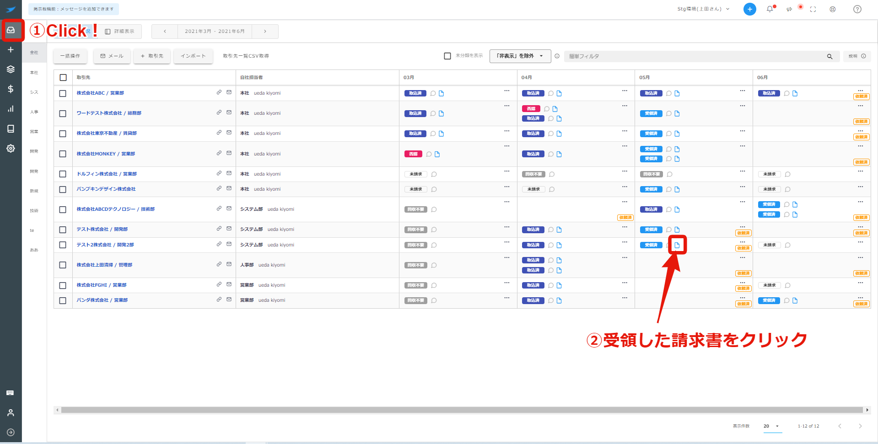Viewport: 878px width, 444px height.
Task: Select the ドルフィン株式会社 row checkbox
Action: 63,174
